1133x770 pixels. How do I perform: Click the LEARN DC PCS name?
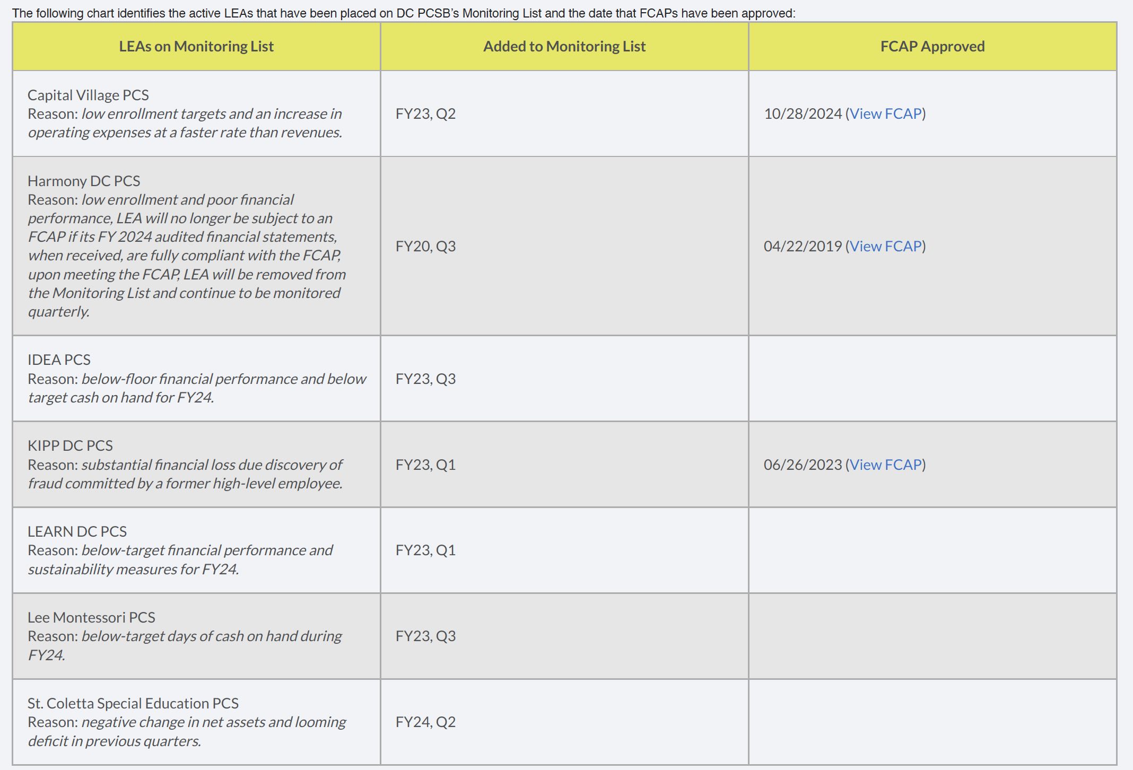pos(77,532)
